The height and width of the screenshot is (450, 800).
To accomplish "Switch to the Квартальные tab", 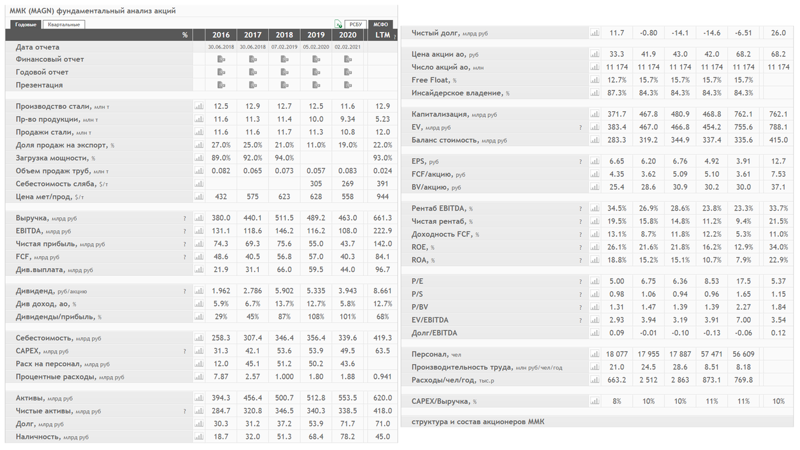I will 64,25.
